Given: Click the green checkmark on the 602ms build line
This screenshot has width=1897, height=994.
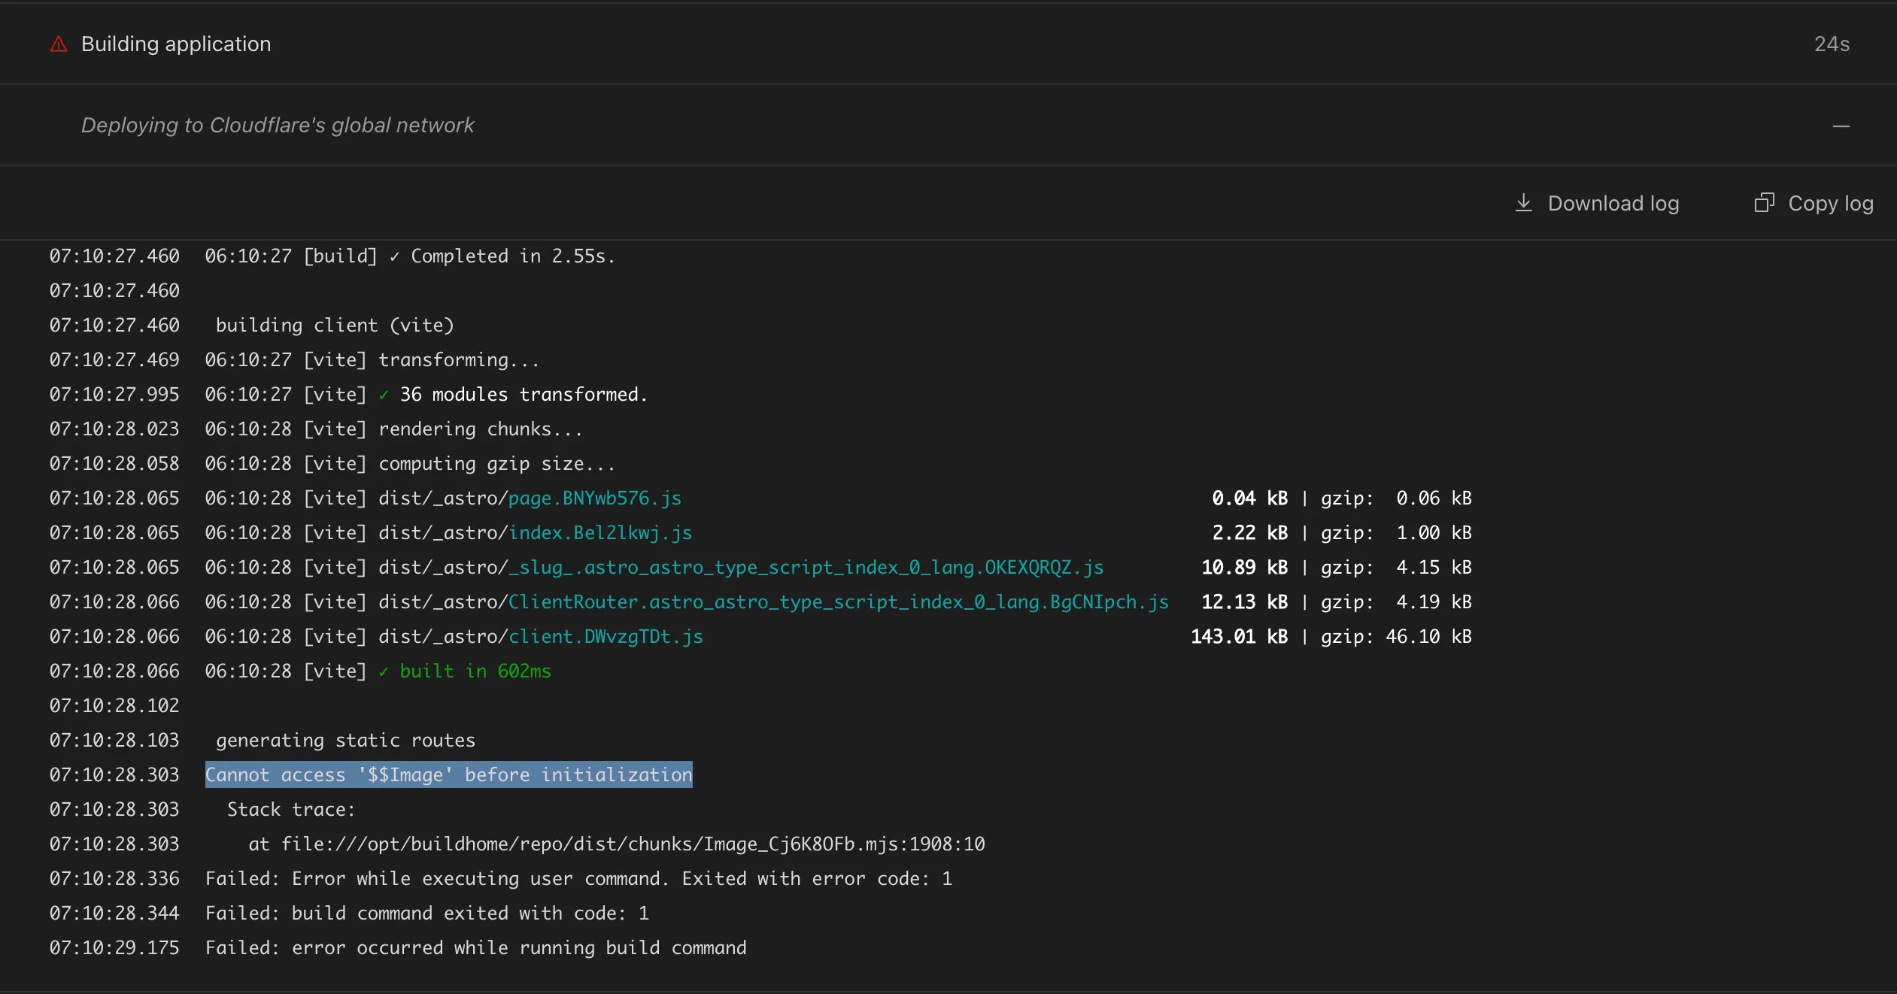Looking at the screenshot, I should [384, 671].
